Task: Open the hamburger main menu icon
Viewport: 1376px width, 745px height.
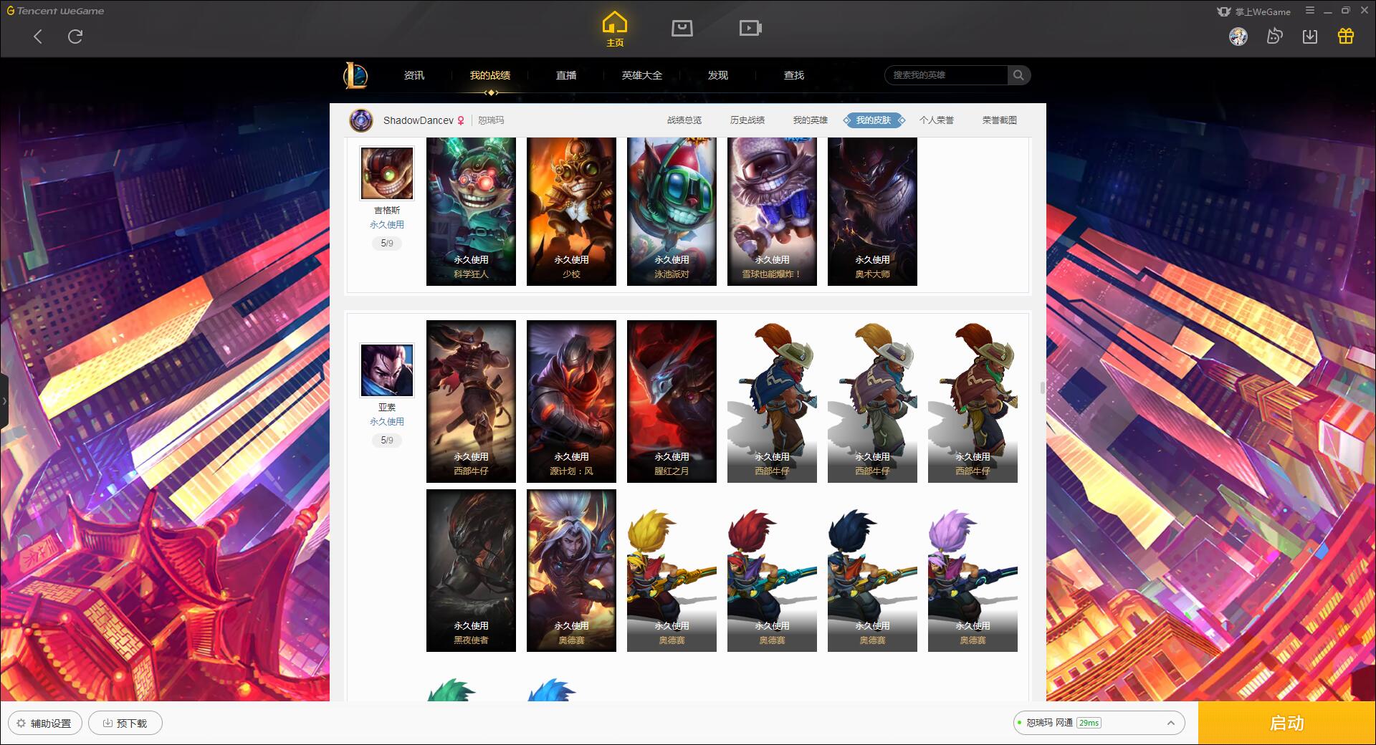Action: pos(1310,11)
